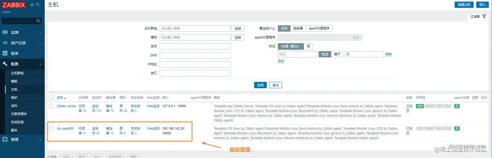492x158 pixels.
Task: Click green 无 encryption badge of zbx-agent01
Action: (x=457, y=128)
